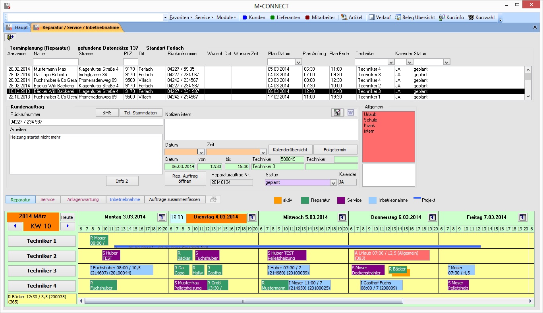Go to next week with right arrow

click(68, 226)
